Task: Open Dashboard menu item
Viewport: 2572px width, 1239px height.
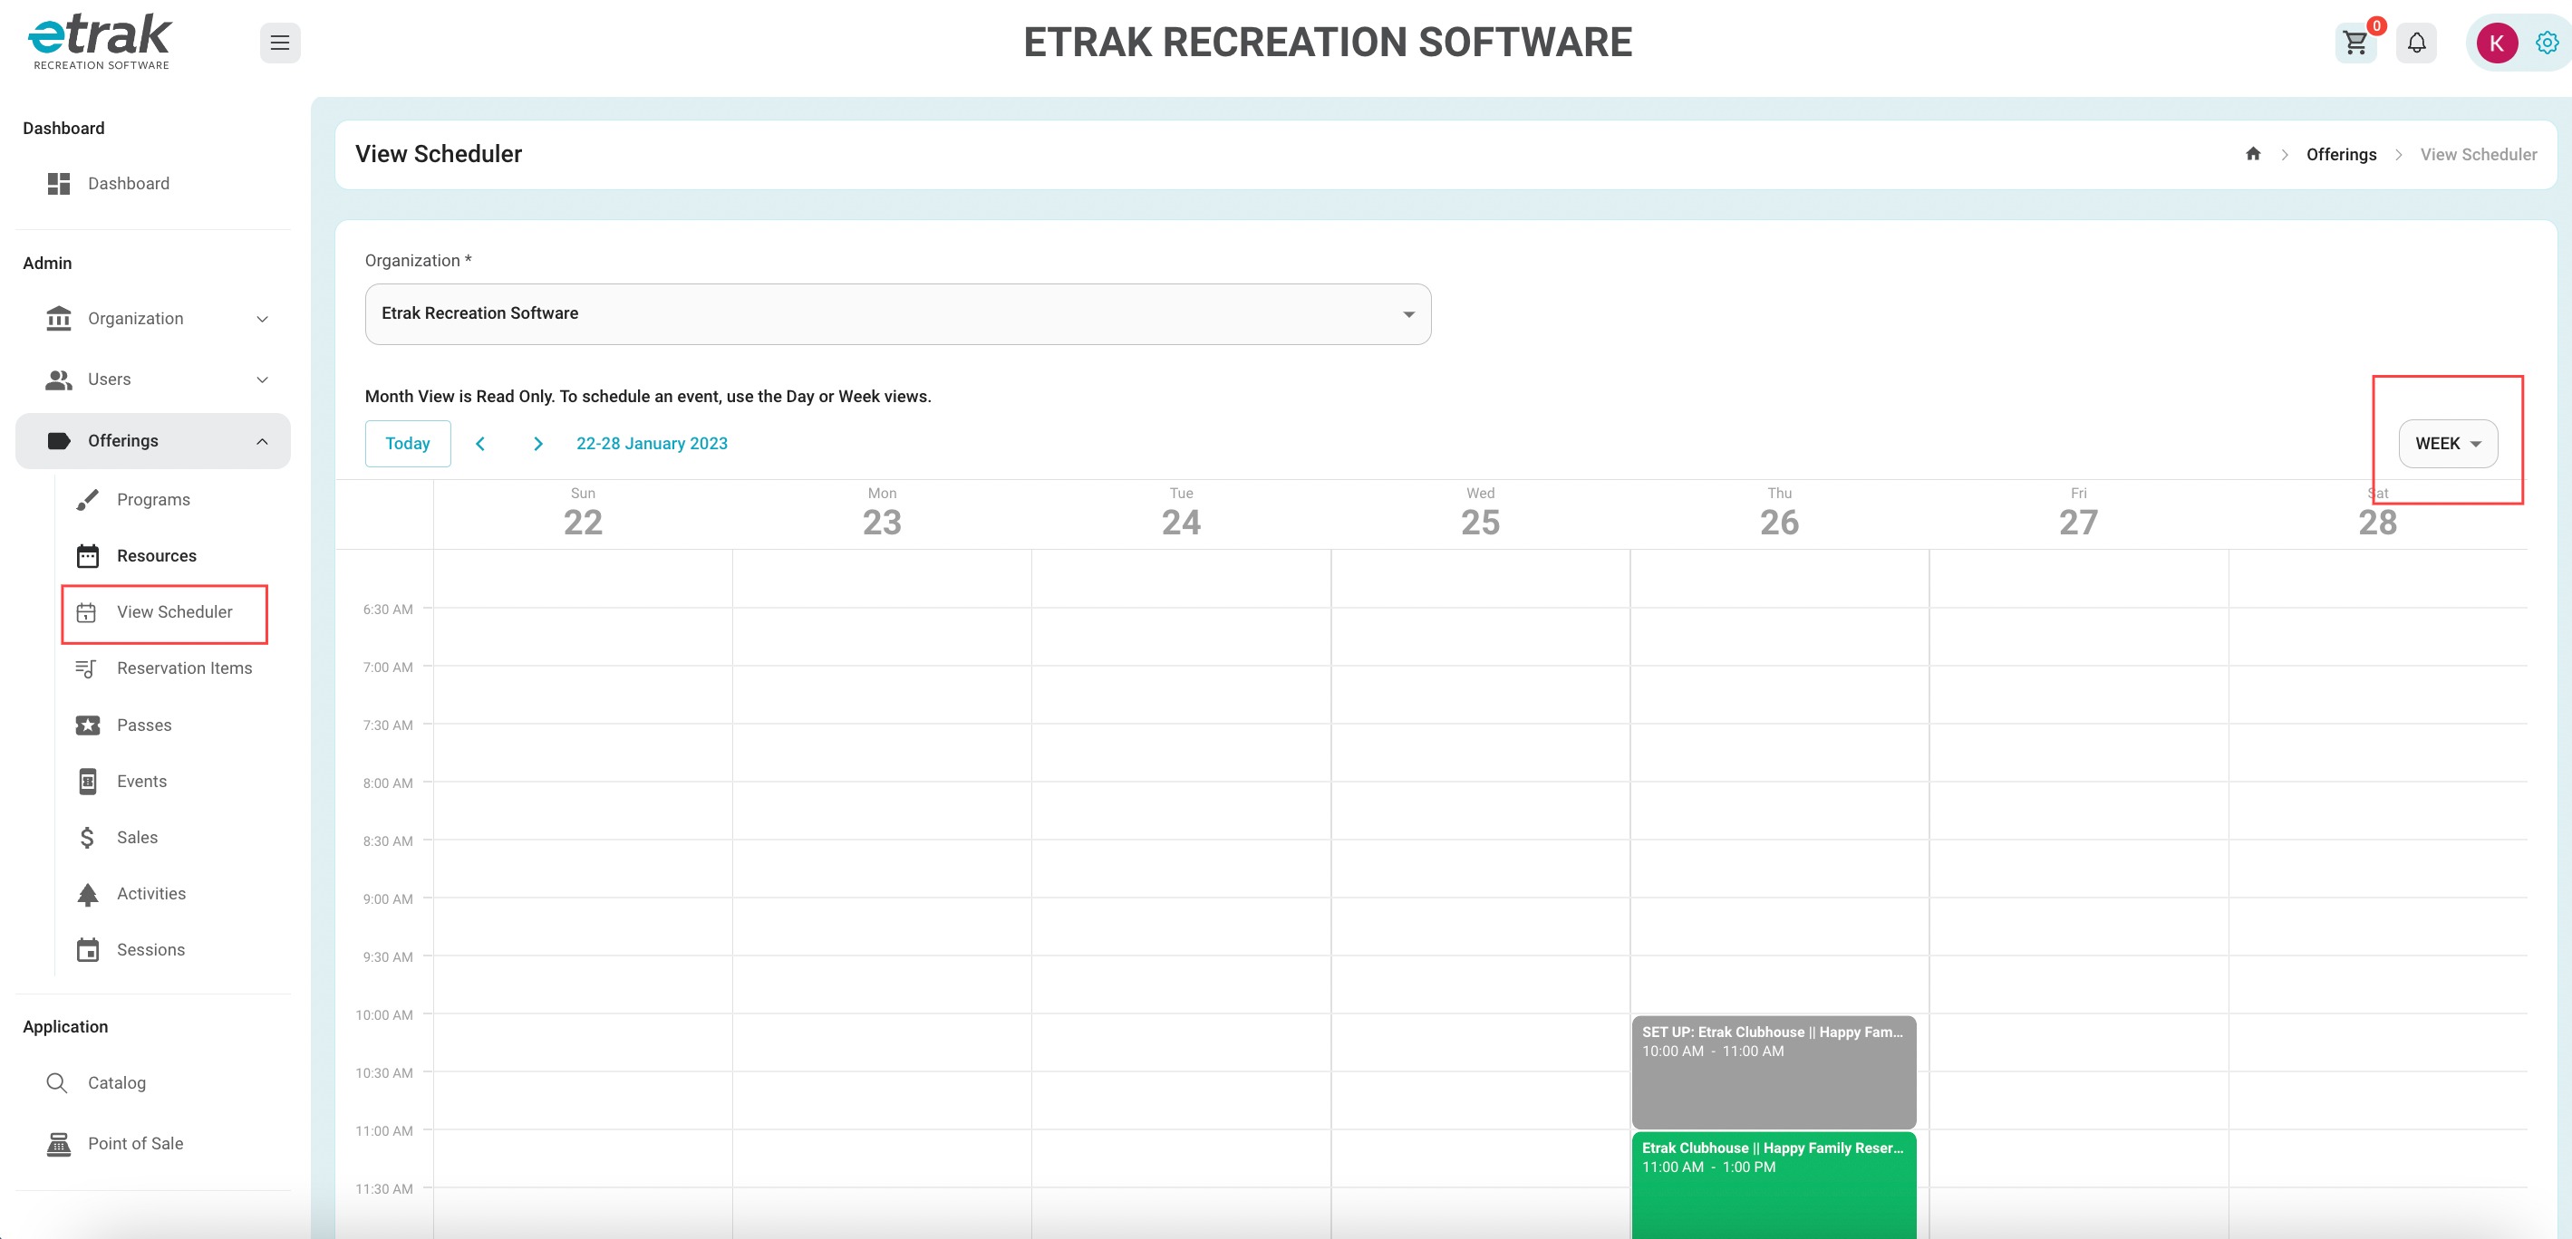Action: pos(153,184)
